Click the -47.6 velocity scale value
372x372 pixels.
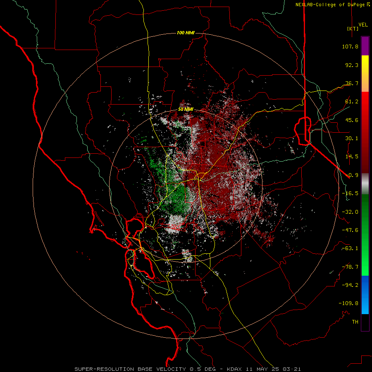(350, 230)
